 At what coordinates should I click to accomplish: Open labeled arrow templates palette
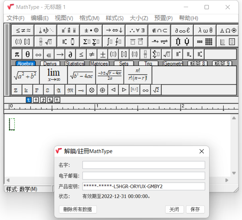[160, 42]
